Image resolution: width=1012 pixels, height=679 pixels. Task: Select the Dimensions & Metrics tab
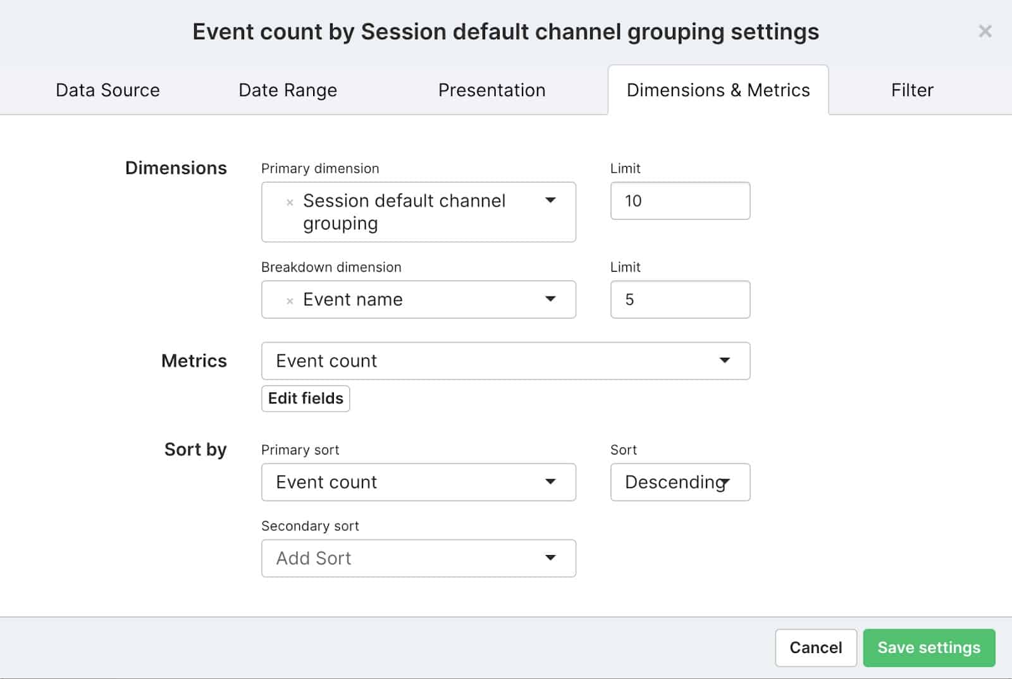click(x=718, y=90)
